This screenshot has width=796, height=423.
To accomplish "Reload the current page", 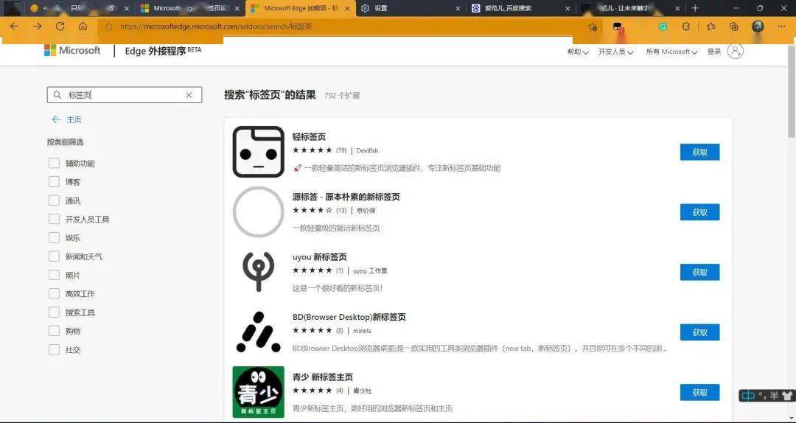I will (x=60, y=27).
